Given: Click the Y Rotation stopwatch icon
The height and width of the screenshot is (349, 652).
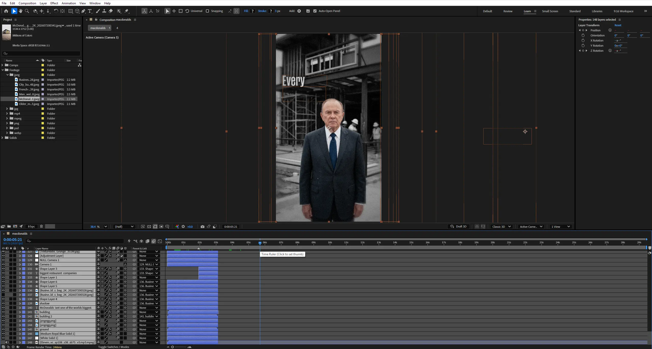Looking at the screenshot, I should tap(583, 46).
